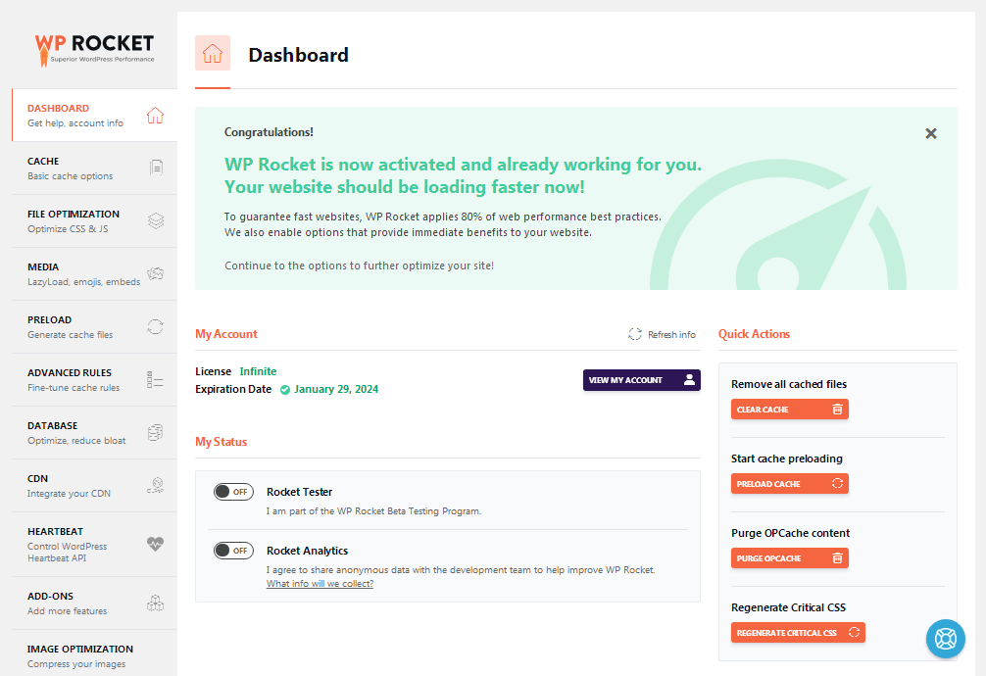
Task: Open the Media settings tab
Action: pos(83,273)
